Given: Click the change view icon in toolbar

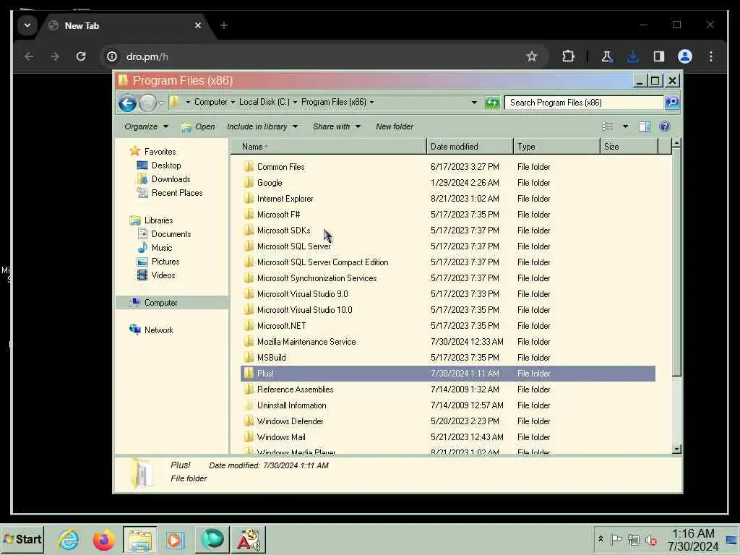Looking at the screenshot, I should (x=607, y=126).
